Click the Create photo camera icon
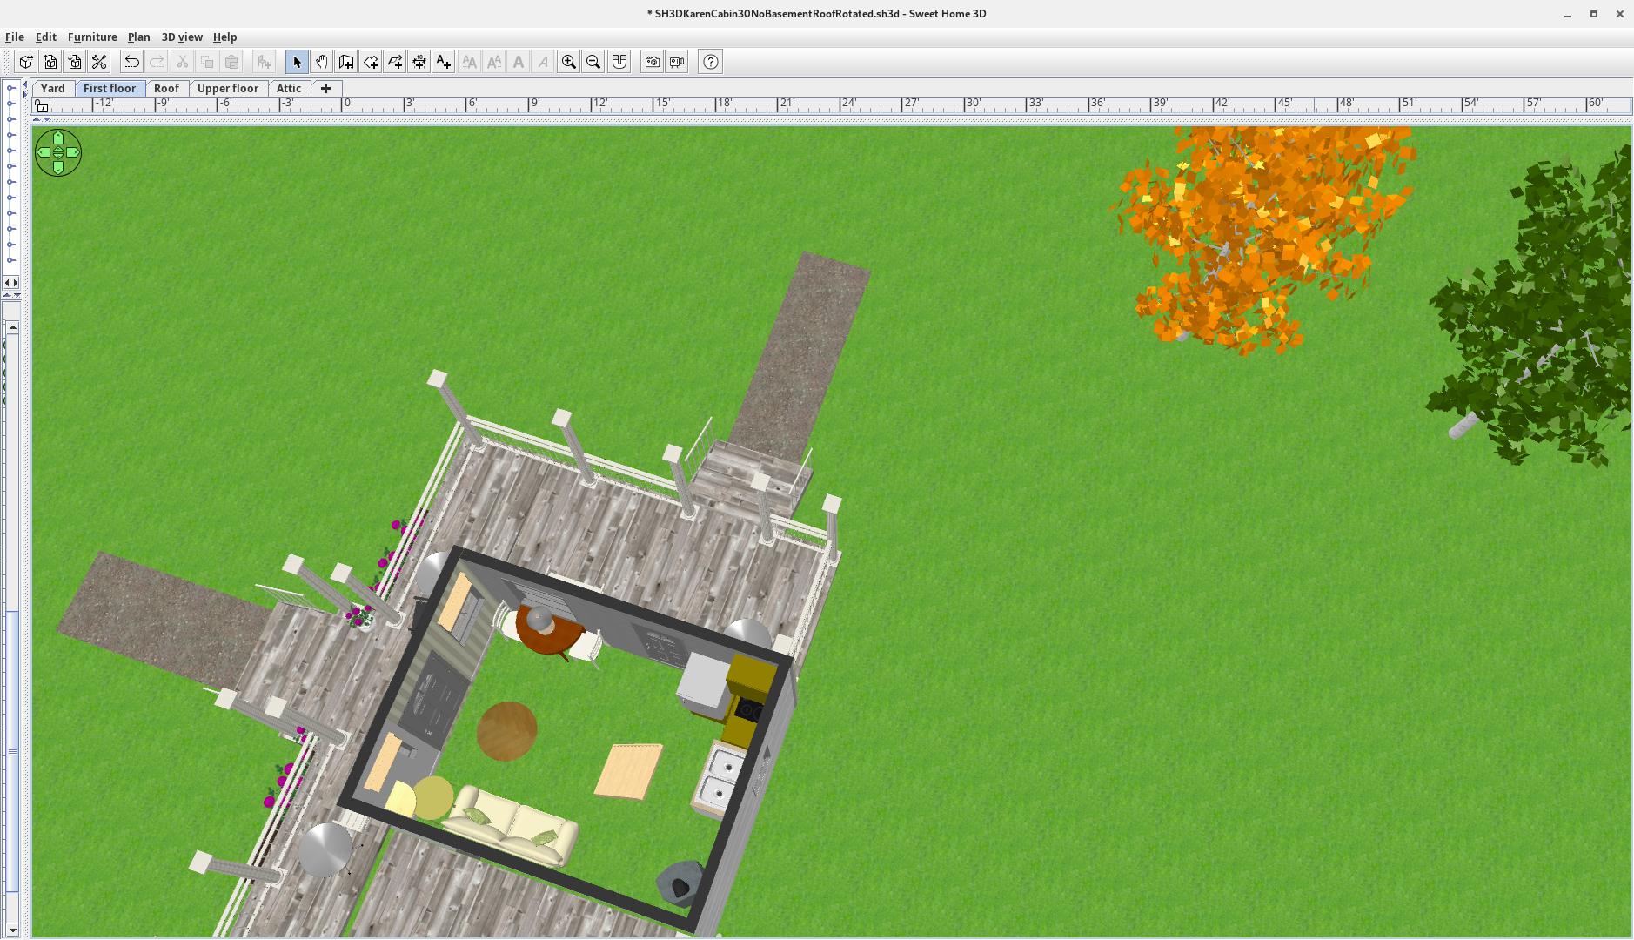The height and width of the screenshot is (940, 1634). click(x=652, y=62)
